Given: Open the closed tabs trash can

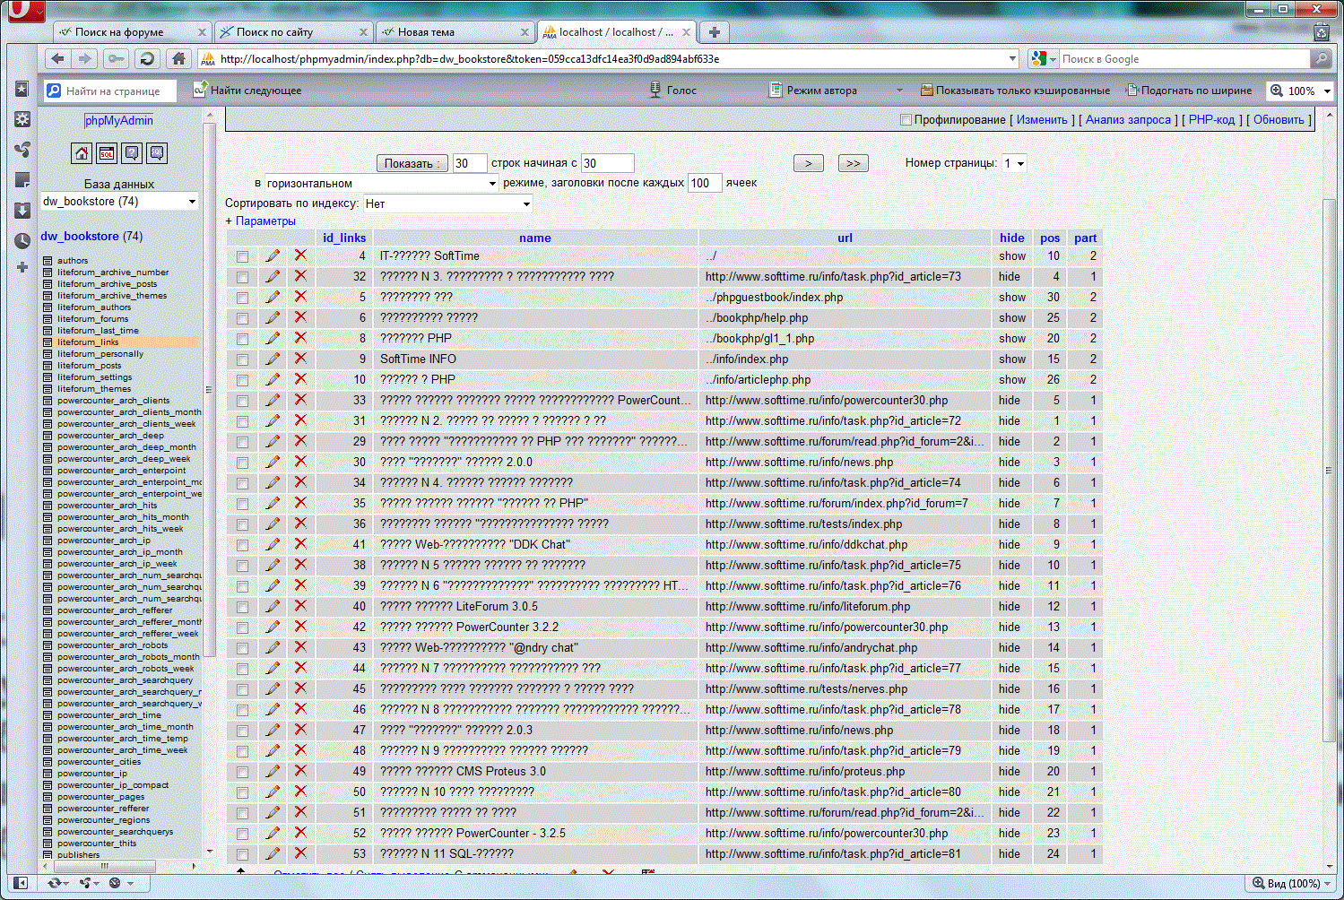Looking at the screenshot, I should coord(1321,32).
